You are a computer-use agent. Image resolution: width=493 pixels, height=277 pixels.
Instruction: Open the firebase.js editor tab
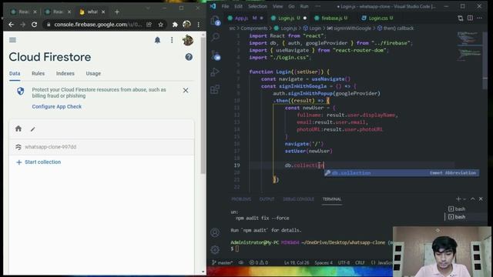pyautogui.click(x=331, y=18)
